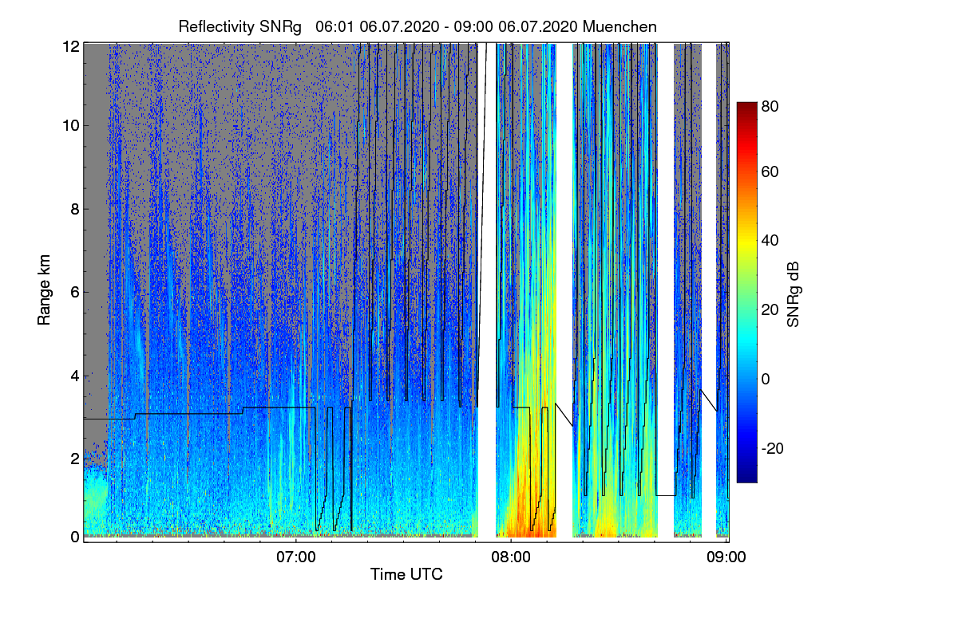Click the Time UTC axis title

point(406,574)
